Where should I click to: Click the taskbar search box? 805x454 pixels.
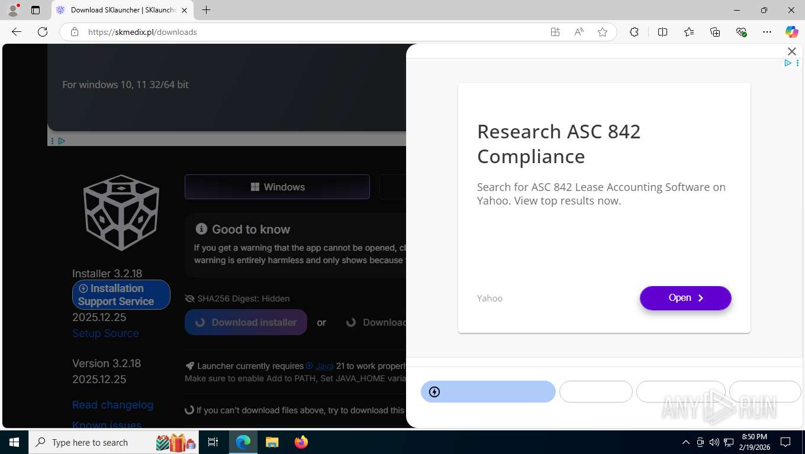pyautogui.click(x=114, y=442)
